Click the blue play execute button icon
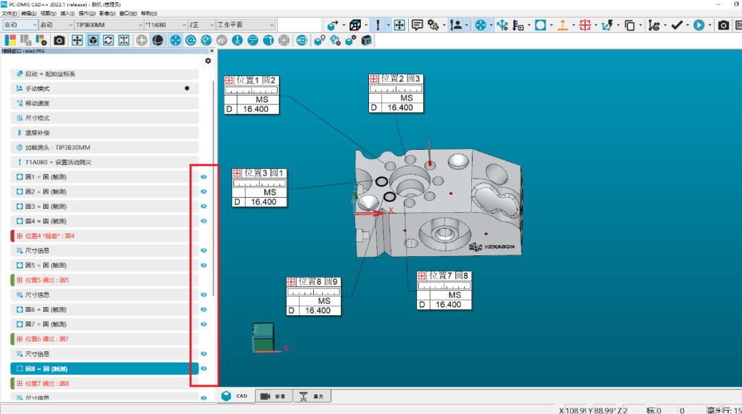This screenshot has width=742, height=414. (699, 25)
